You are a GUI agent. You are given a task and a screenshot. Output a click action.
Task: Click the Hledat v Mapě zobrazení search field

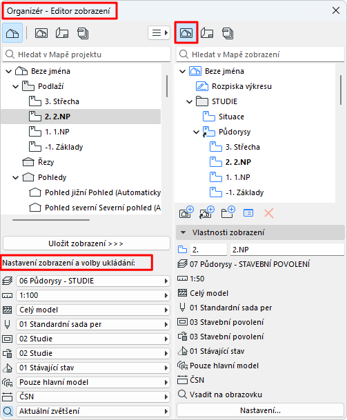point(260,54)
